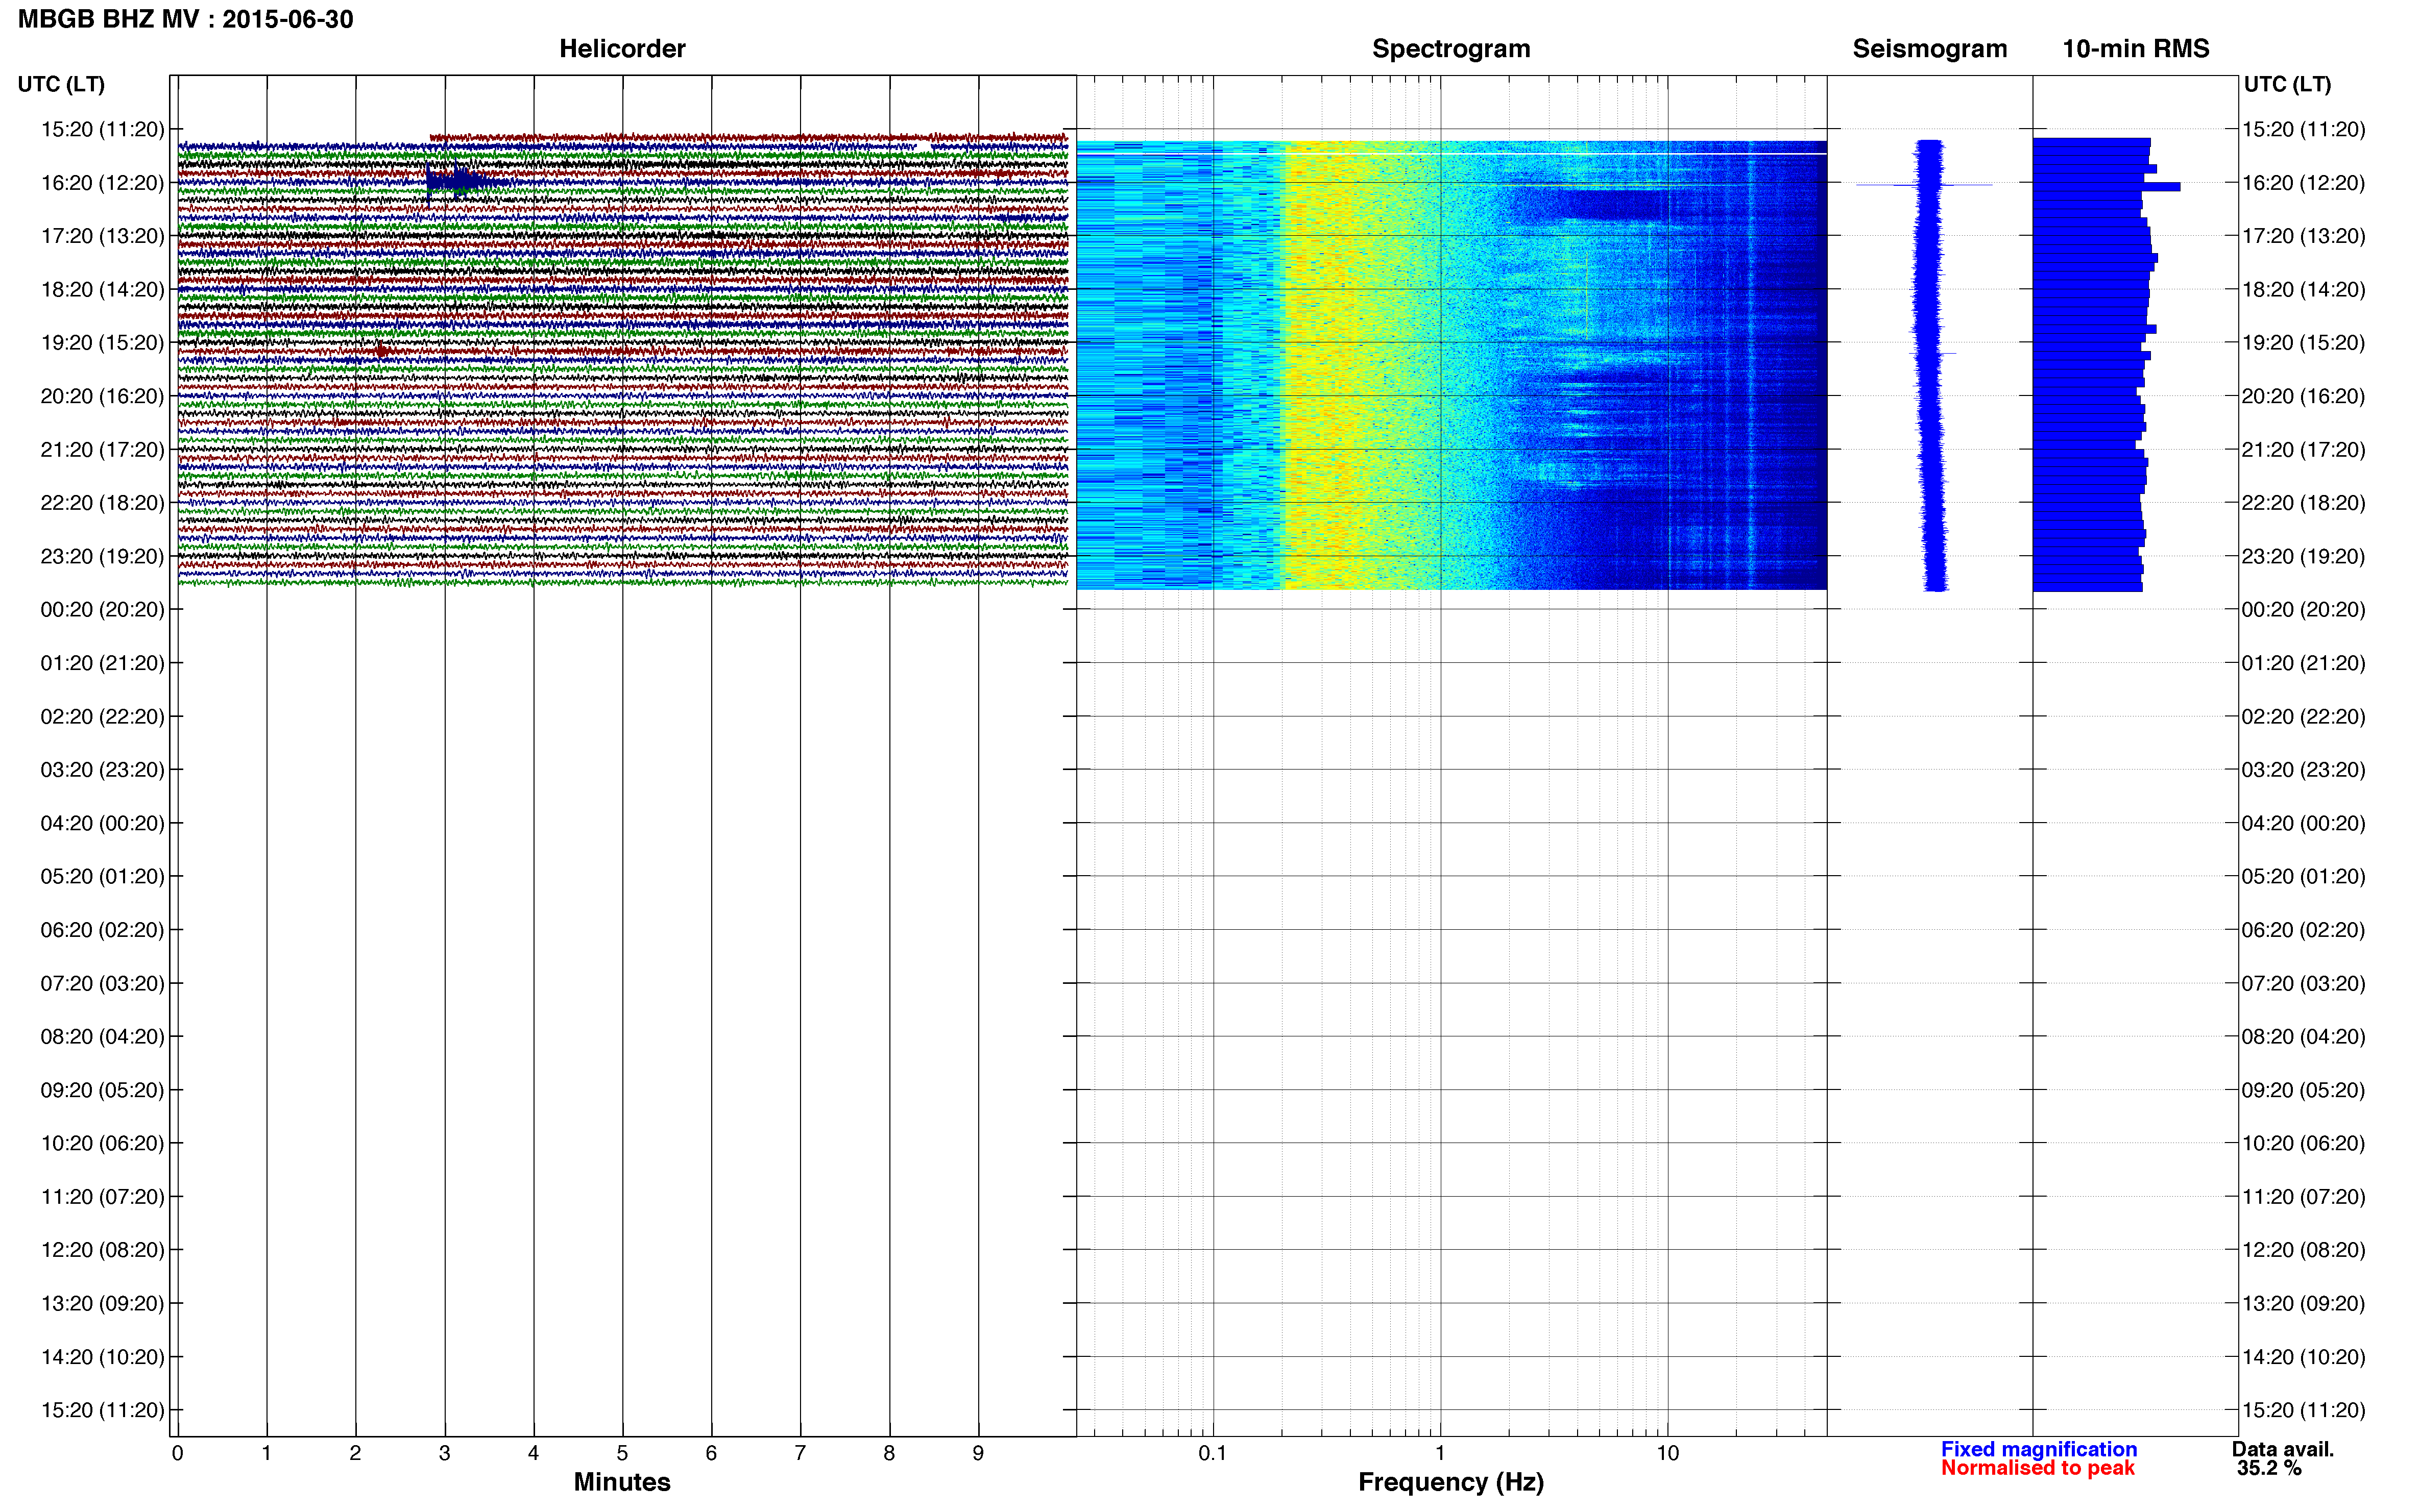Select the Helicorder panel heading
This screenshot has width=2420, height=1512.
pos(621,49)
